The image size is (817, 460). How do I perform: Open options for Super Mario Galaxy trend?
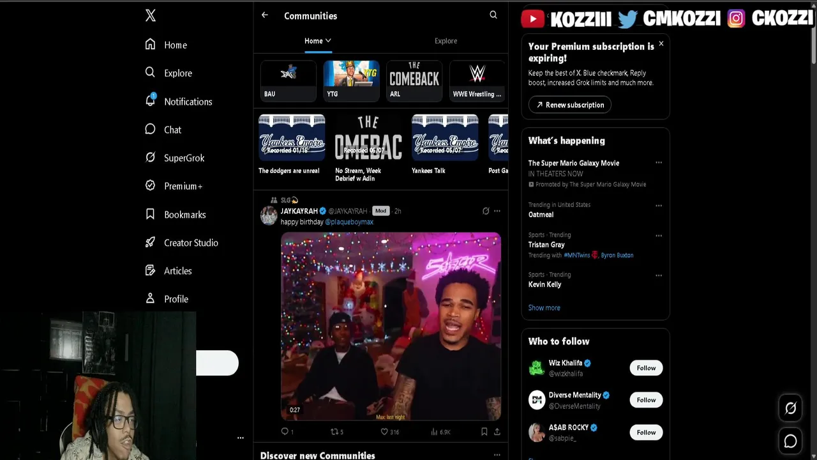coord(659,163)
